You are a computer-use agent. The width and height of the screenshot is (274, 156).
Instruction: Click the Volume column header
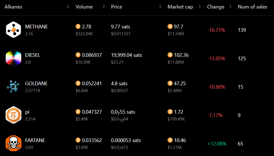pos(84,7)
